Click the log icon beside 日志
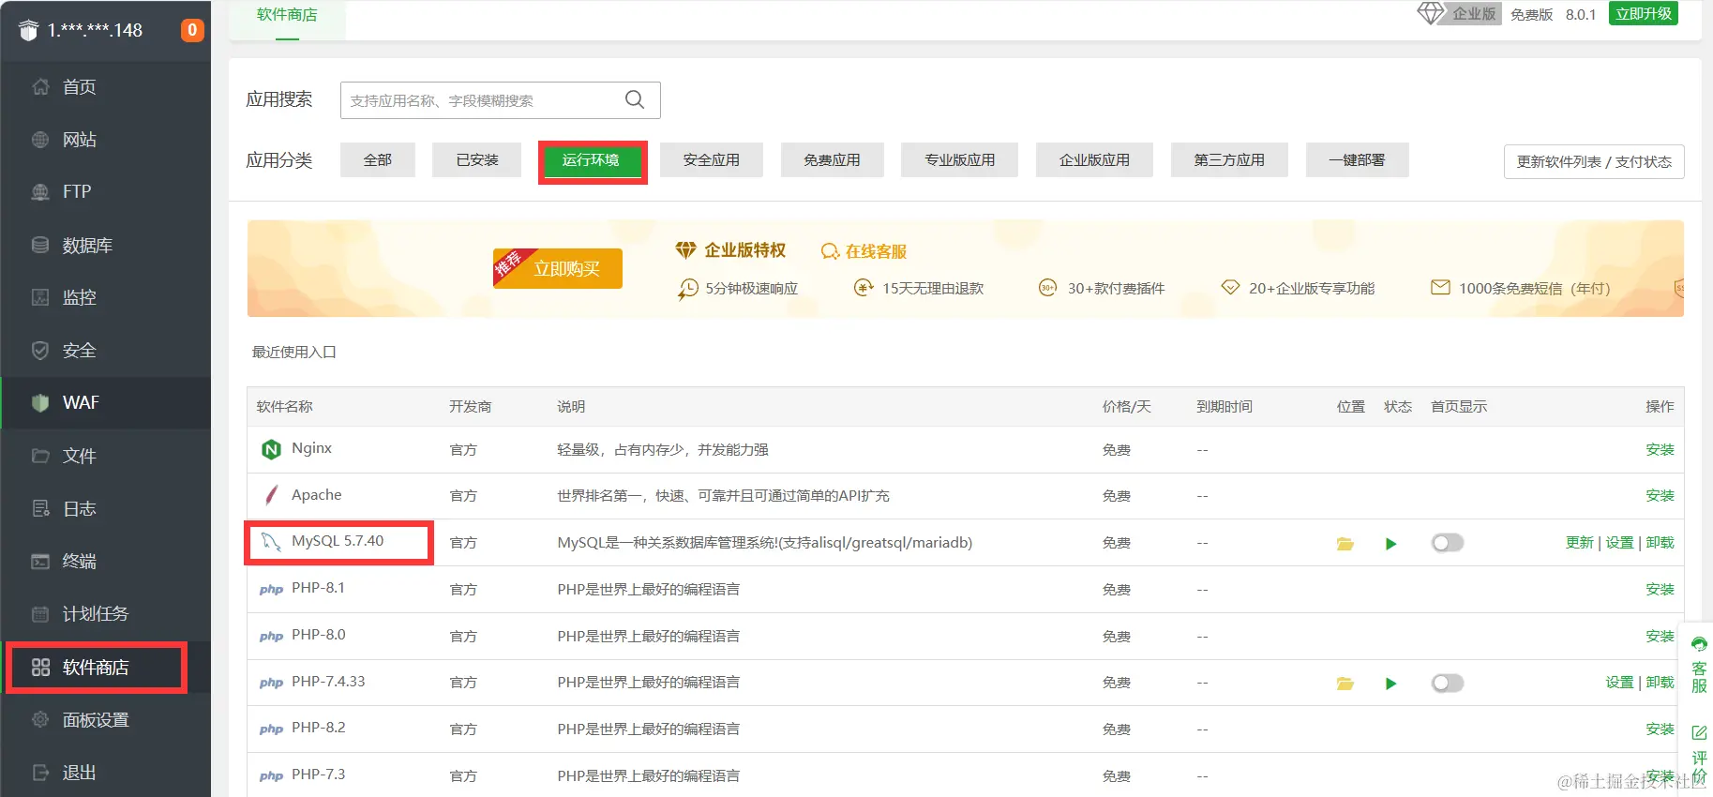 coord(40,508)
